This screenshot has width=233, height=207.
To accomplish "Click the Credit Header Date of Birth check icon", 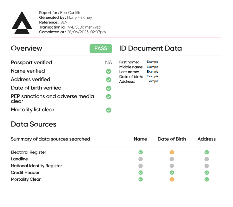I will (x=172, y=172).
